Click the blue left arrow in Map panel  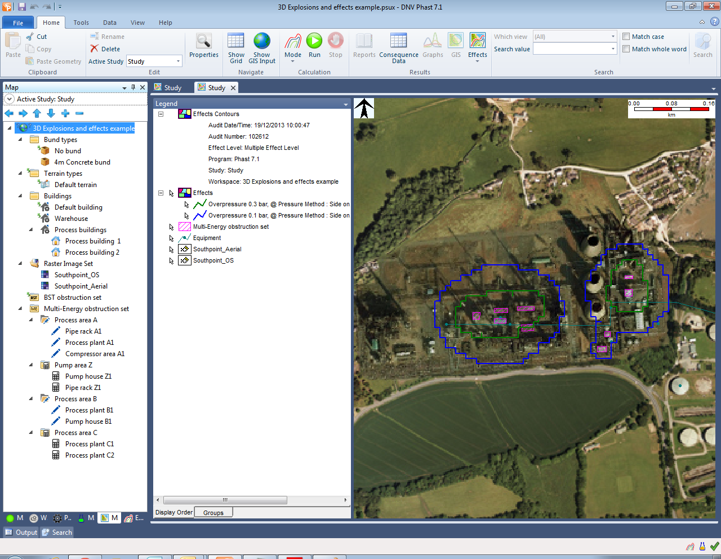coord(9,113)
